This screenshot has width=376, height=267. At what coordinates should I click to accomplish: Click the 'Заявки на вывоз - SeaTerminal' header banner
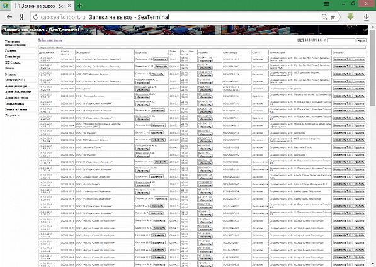(185, 30)
